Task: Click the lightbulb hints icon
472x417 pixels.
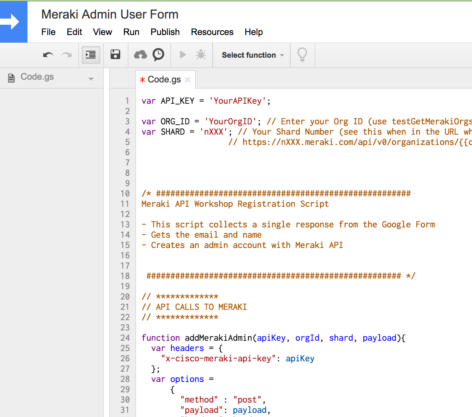Action: [x=302, y=55]
